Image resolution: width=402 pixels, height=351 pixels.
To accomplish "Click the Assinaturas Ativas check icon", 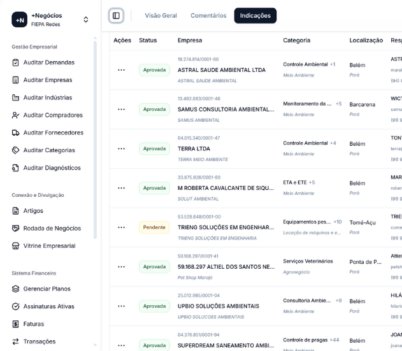I will tap(16, 306).
